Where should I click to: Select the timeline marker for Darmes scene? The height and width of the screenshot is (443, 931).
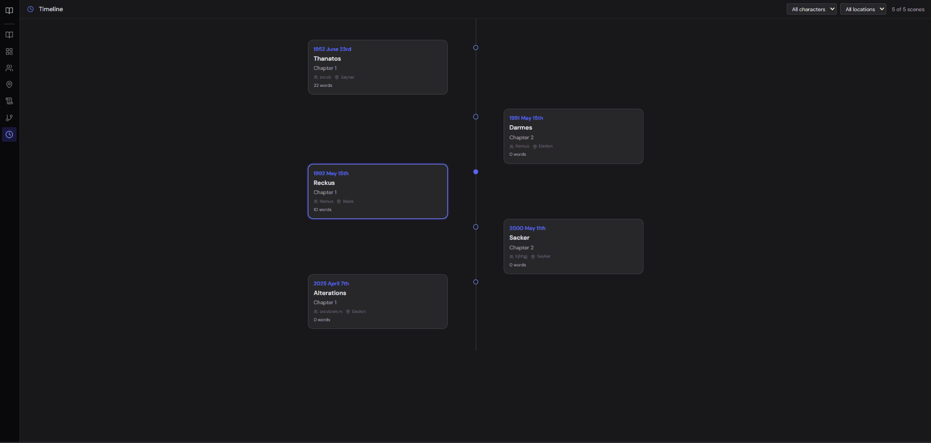[476, 117]
